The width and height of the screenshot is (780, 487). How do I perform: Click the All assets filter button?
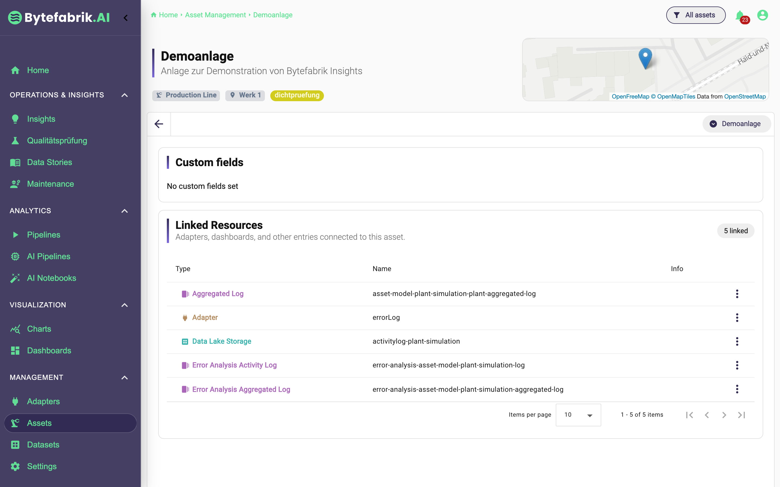click(x=695, y=15)
